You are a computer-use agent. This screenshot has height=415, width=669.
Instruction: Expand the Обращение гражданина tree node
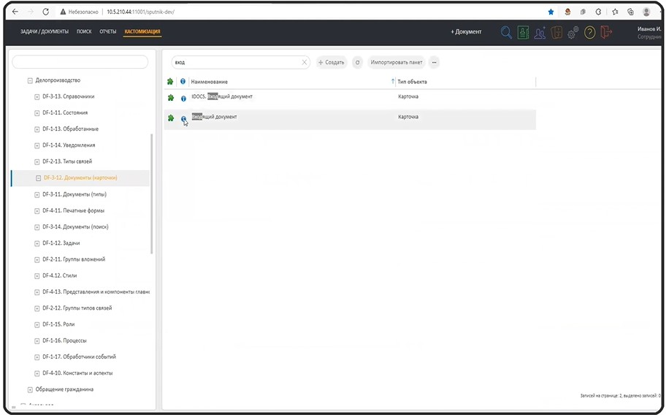coord(30,389)
